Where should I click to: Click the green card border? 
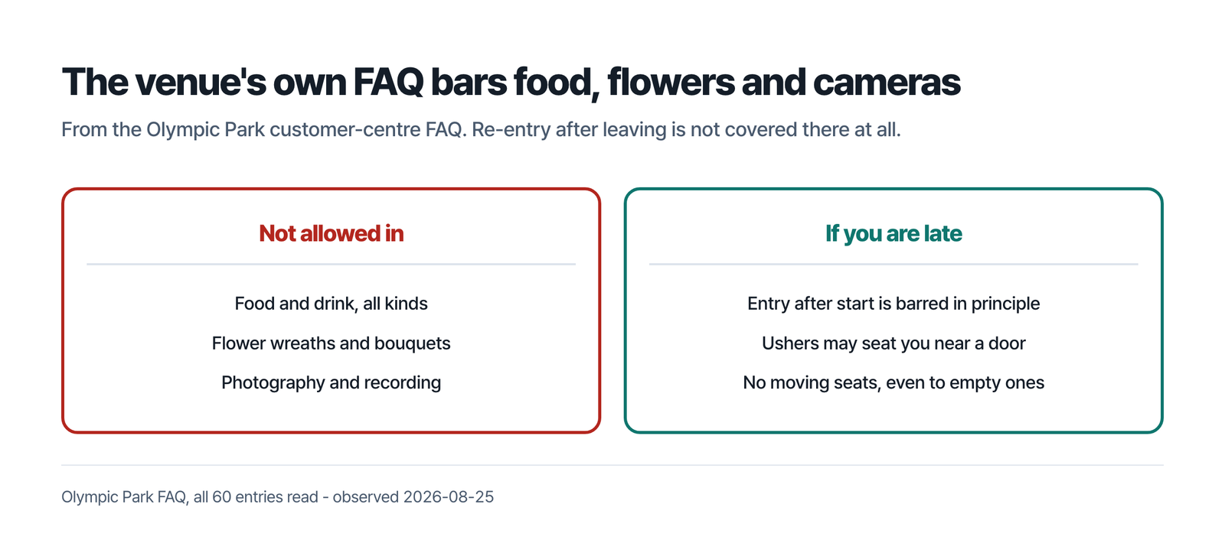tap(893, 189)
